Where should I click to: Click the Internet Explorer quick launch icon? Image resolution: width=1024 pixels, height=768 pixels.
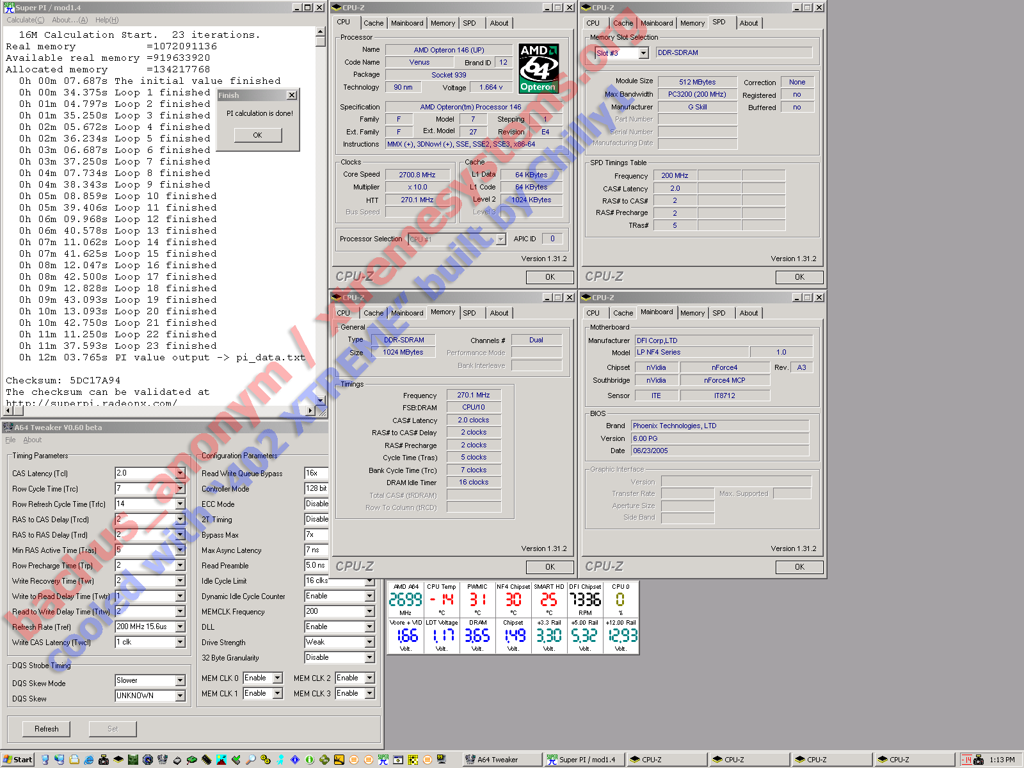tap(88, 760)
